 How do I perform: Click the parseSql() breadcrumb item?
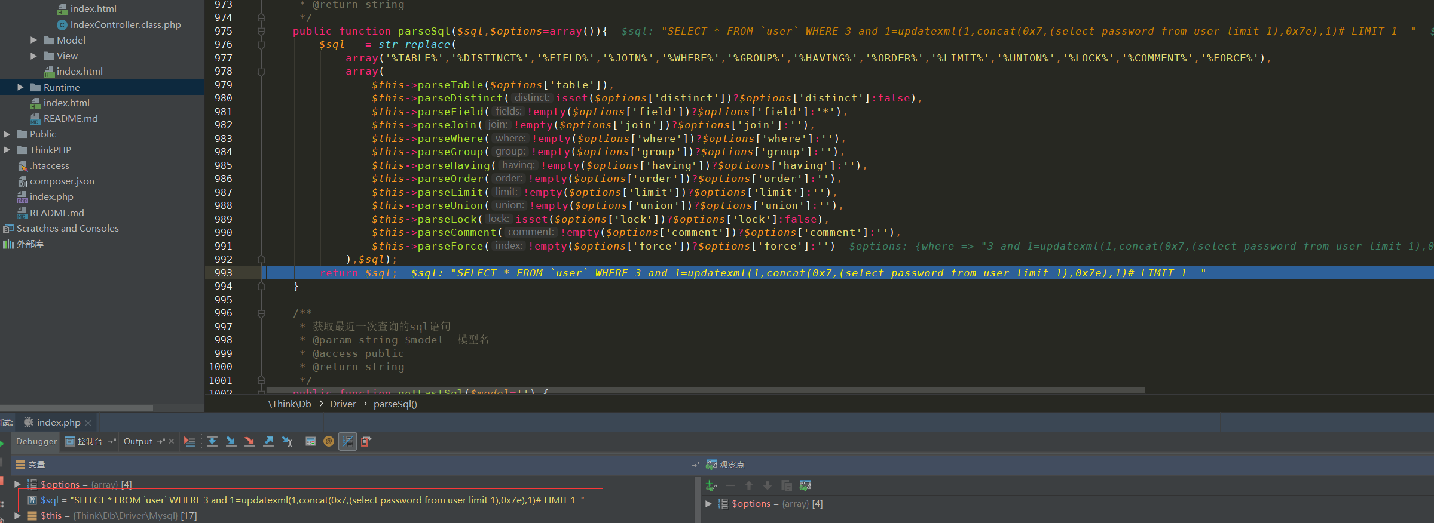point(395,404)
